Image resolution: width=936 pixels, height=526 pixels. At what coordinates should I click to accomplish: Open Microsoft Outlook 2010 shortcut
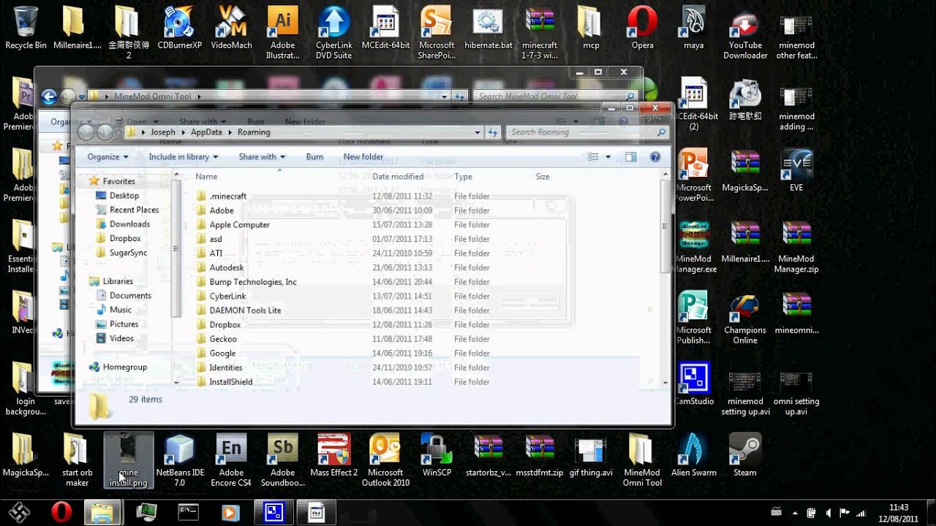pyautogui.click(x=385, y=460)
